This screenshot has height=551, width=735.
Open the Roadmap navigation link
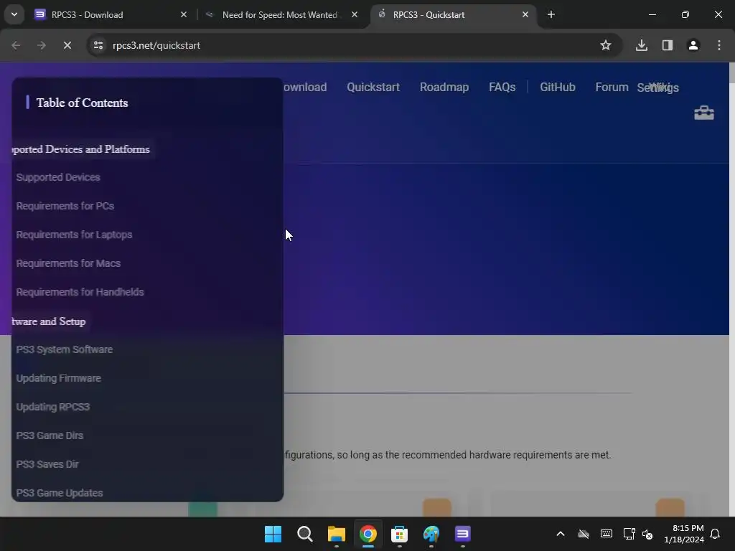coord(444,87)
